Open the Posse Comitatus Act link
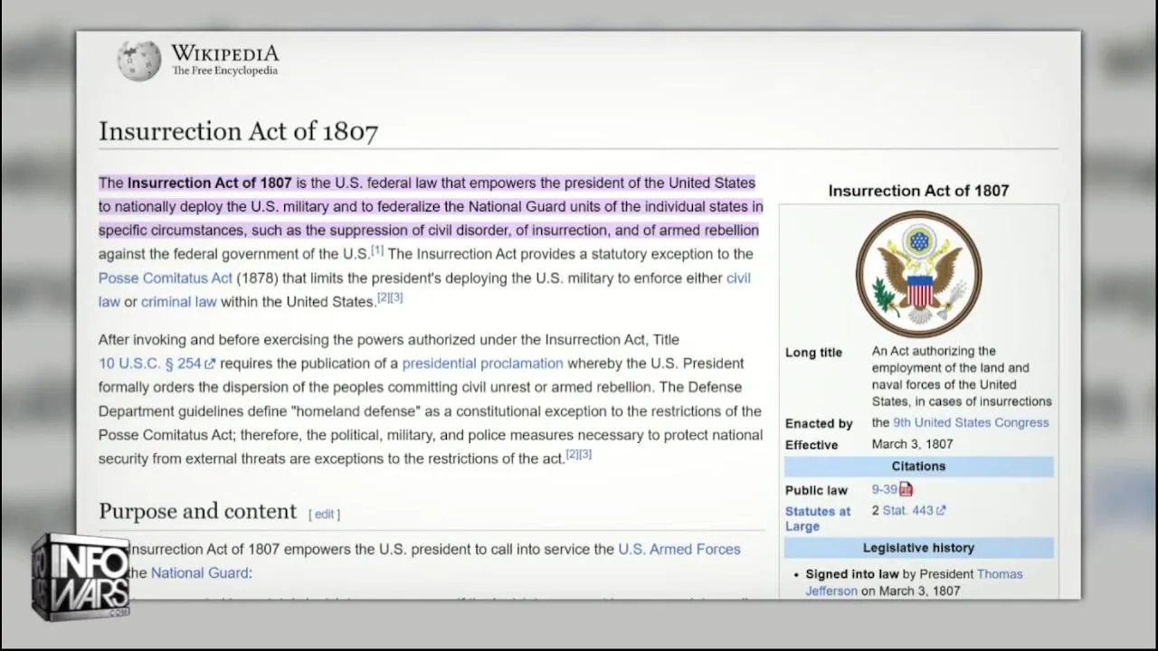Image resolution: width=1158 pixels, height=651 pixels. coord(166,278)
